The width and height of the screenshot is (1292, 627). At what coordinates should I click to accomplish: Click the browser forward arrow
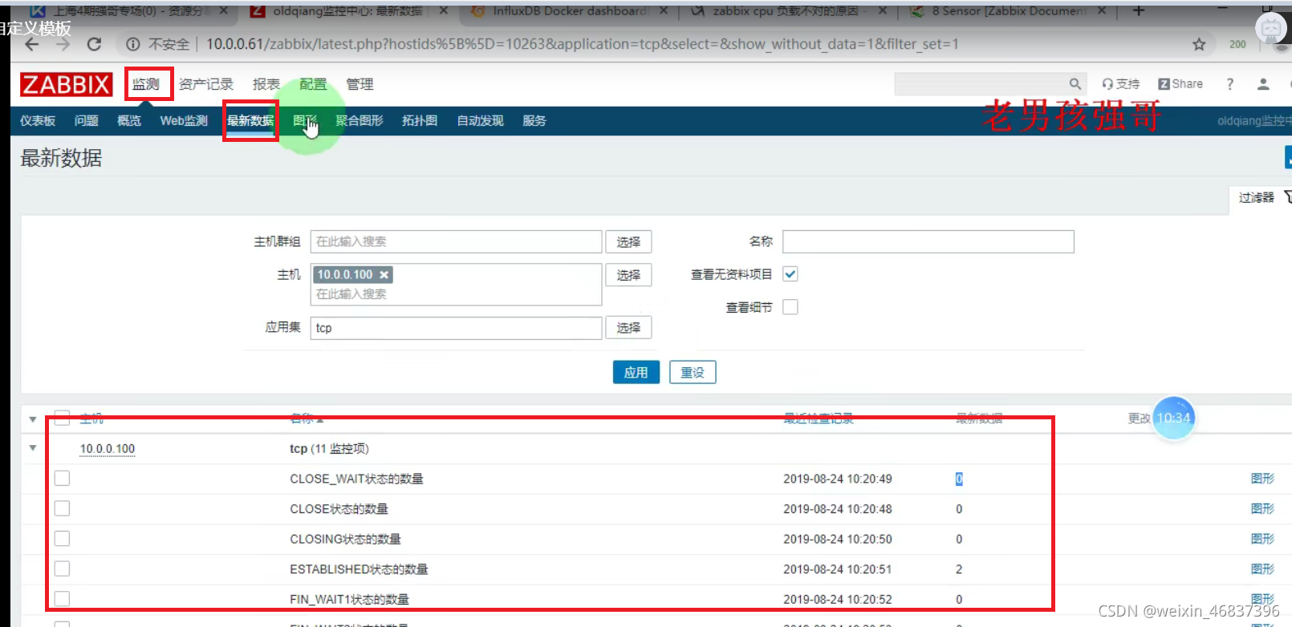(63, 45)
